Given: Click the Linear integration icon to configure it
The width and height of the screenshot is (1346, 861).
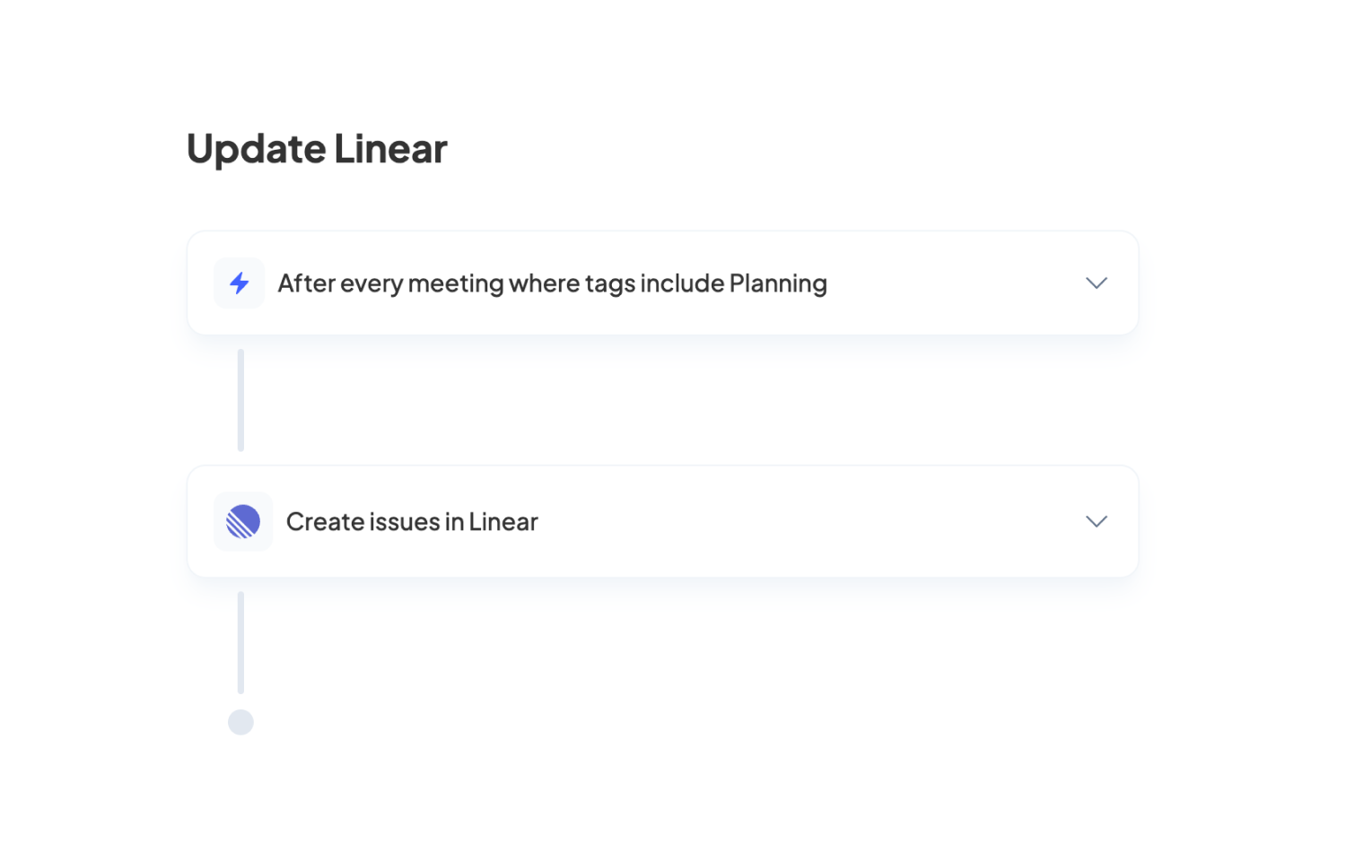Looking at the screenshot, I should pyautogui.click(x=242, y=521).
